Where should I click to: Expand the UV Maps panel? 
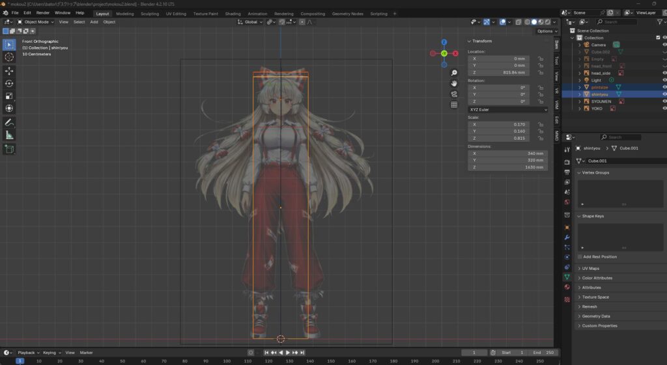[x=590, y=268]
